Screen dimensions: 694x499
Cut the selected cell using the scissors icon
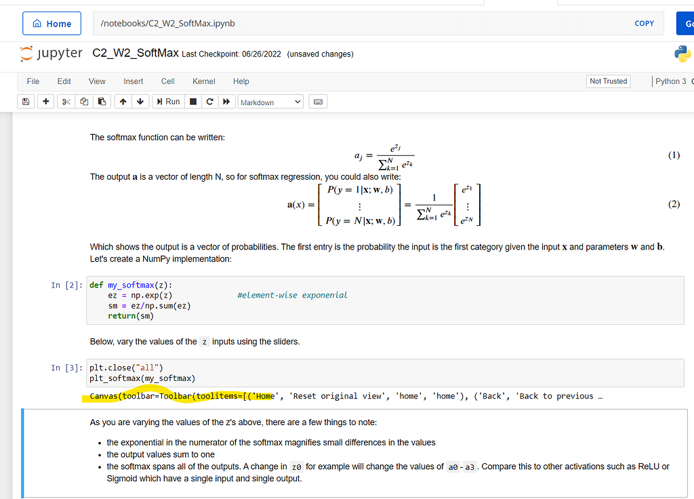tap(66, 101)
